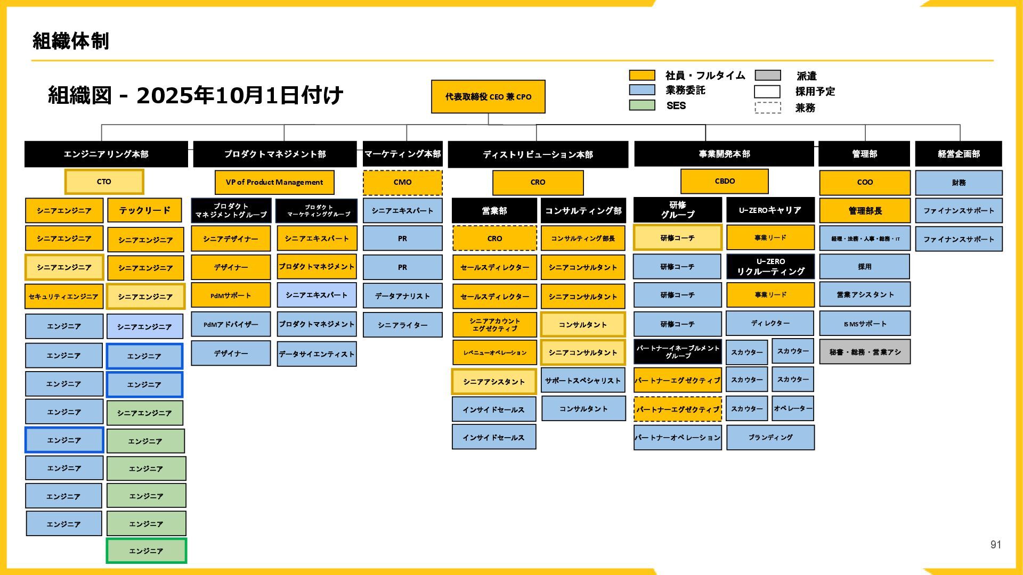Click the VP of Product Management box
The height and width of the screenshot is (575, 1023).
[274, 183]
